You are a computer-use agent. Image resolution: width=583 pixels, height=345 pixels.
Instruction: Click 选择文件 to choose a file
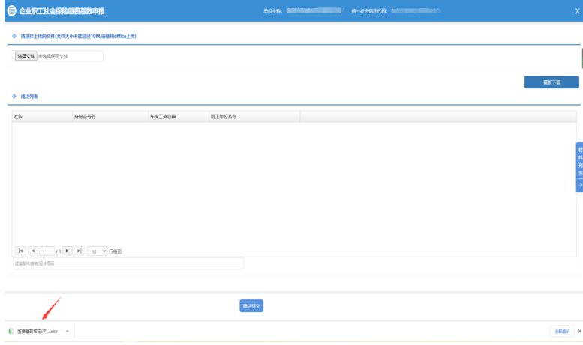point(26,55)
